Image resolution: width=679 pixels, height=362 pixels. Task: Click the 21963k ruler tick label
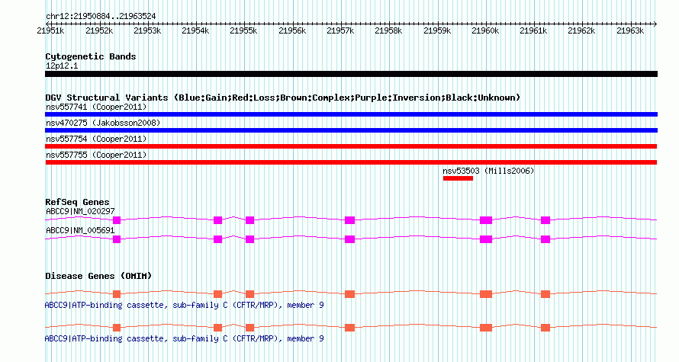(x=630, y=30)
